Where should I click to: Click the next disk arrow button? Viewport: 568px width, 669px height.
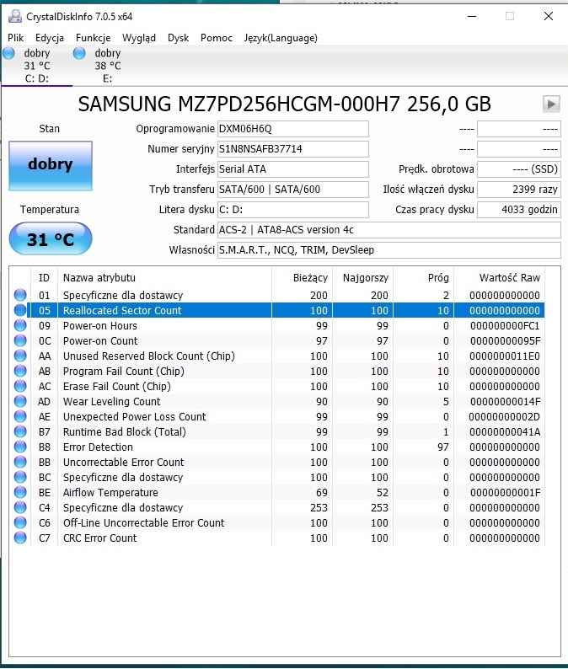[x=551, y=104]
